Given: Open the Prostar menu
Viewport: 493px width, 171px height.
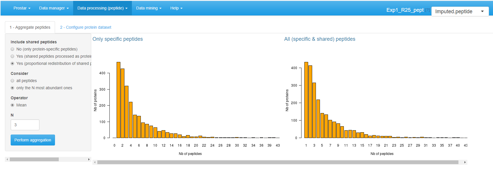Looking at the screenshot, I should 22,8.
